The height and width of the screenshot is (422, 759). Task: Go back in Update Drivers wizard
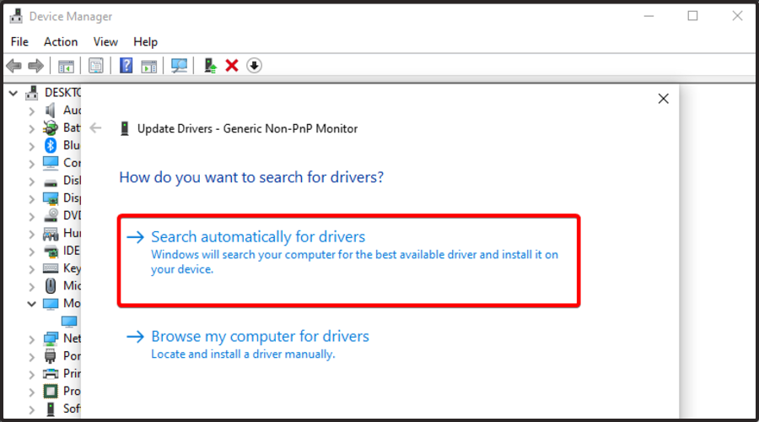(x=95, y=128)
